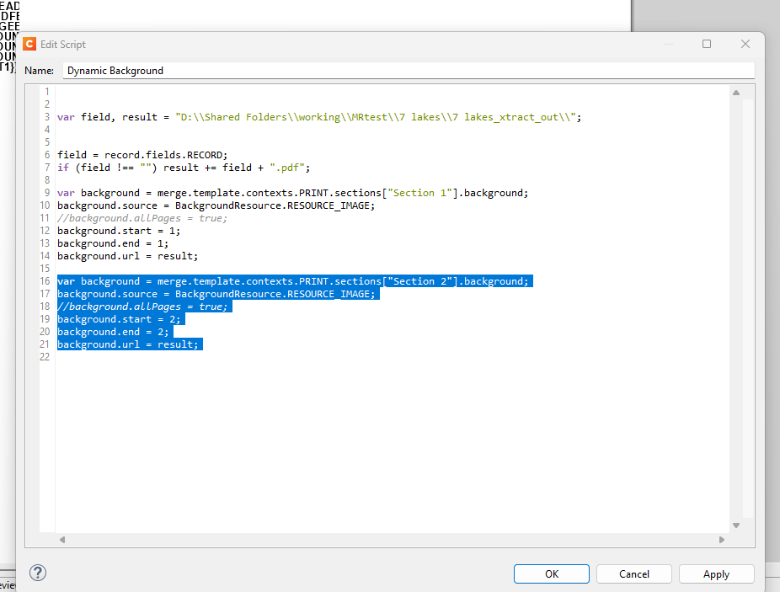
Task: Click the horizontal scrollbar right arrow
Action: tap(721, 540)
